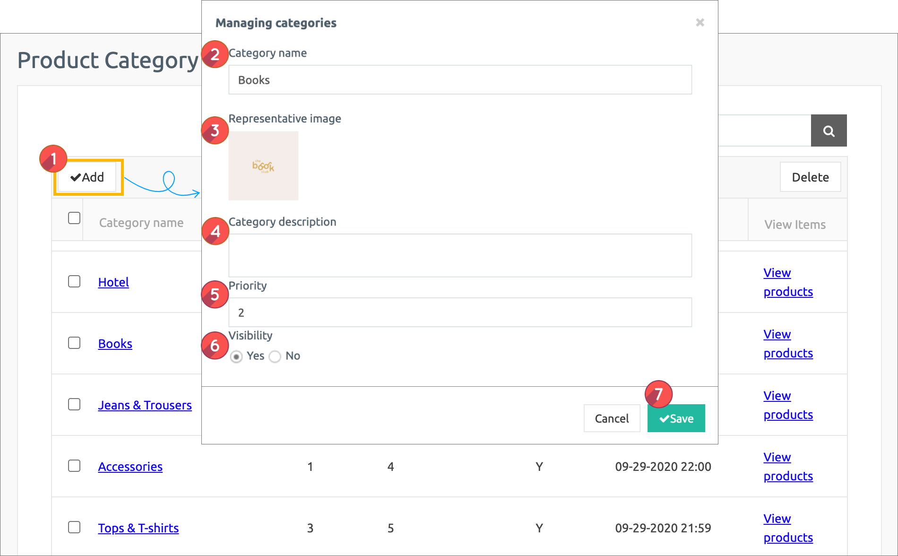Open the Tops & T-shirts category link
The height and width of the screenshot is (556, 898).
[x=138, y=528]
